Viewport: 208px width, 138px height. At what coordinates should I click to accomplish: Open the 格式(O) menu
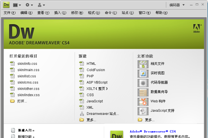(x=94, y=13)
